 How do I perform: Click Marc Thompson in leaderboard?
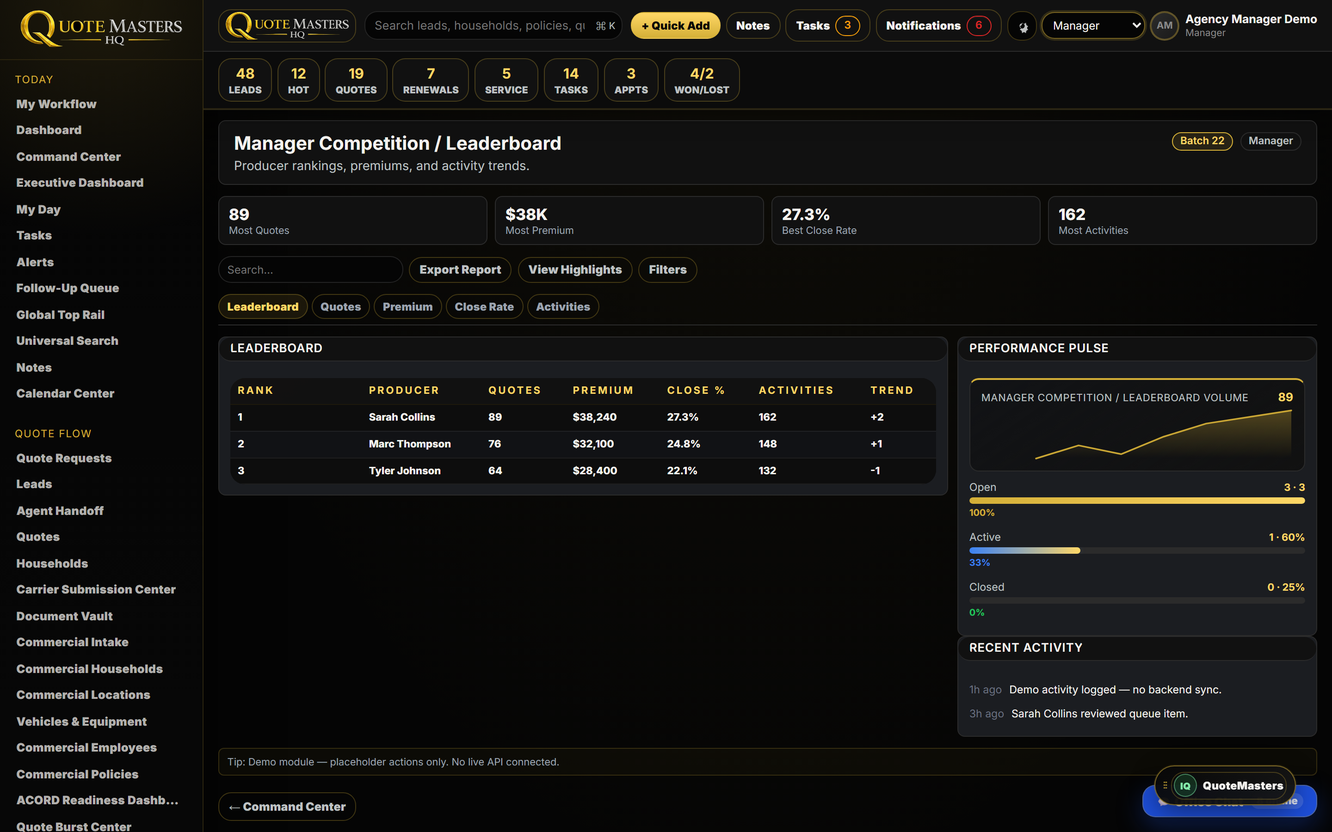[409, 444]
